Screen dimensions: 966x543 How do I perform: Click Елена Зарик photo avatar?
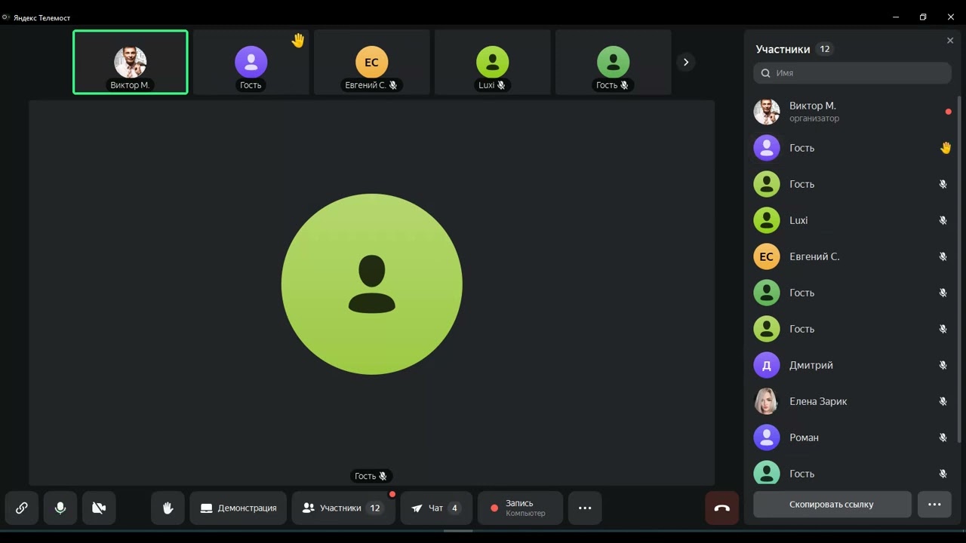767,401
